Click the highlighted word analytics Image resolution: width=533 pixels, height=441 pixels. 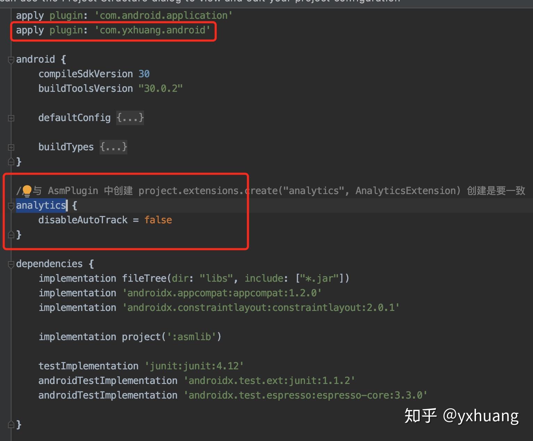coord(41,206)
